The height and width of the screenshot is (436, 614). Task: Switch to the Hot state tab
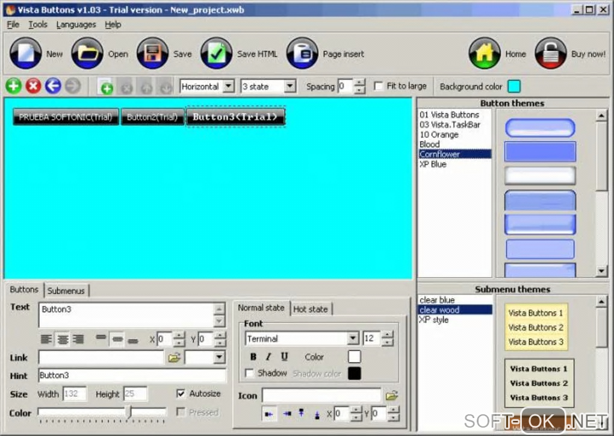point(311,309)
